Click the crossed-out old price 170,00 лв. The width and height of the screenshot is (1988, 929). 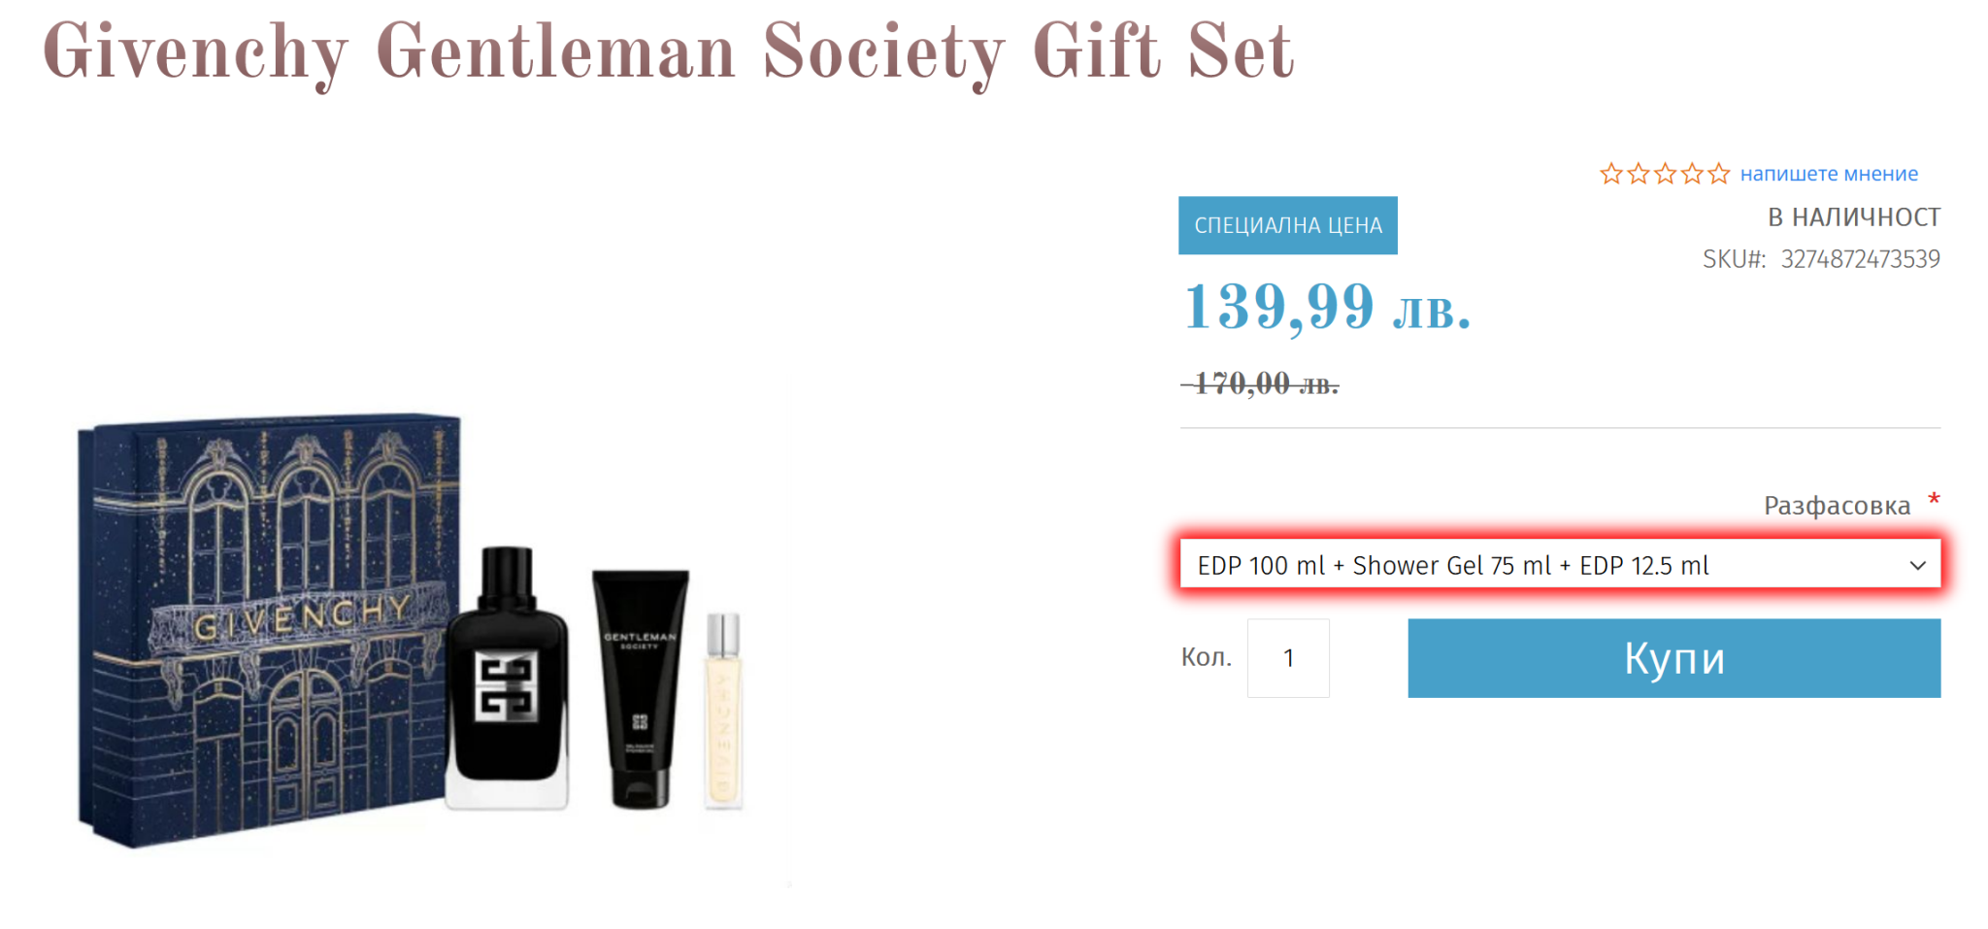tap(1262, 384)
